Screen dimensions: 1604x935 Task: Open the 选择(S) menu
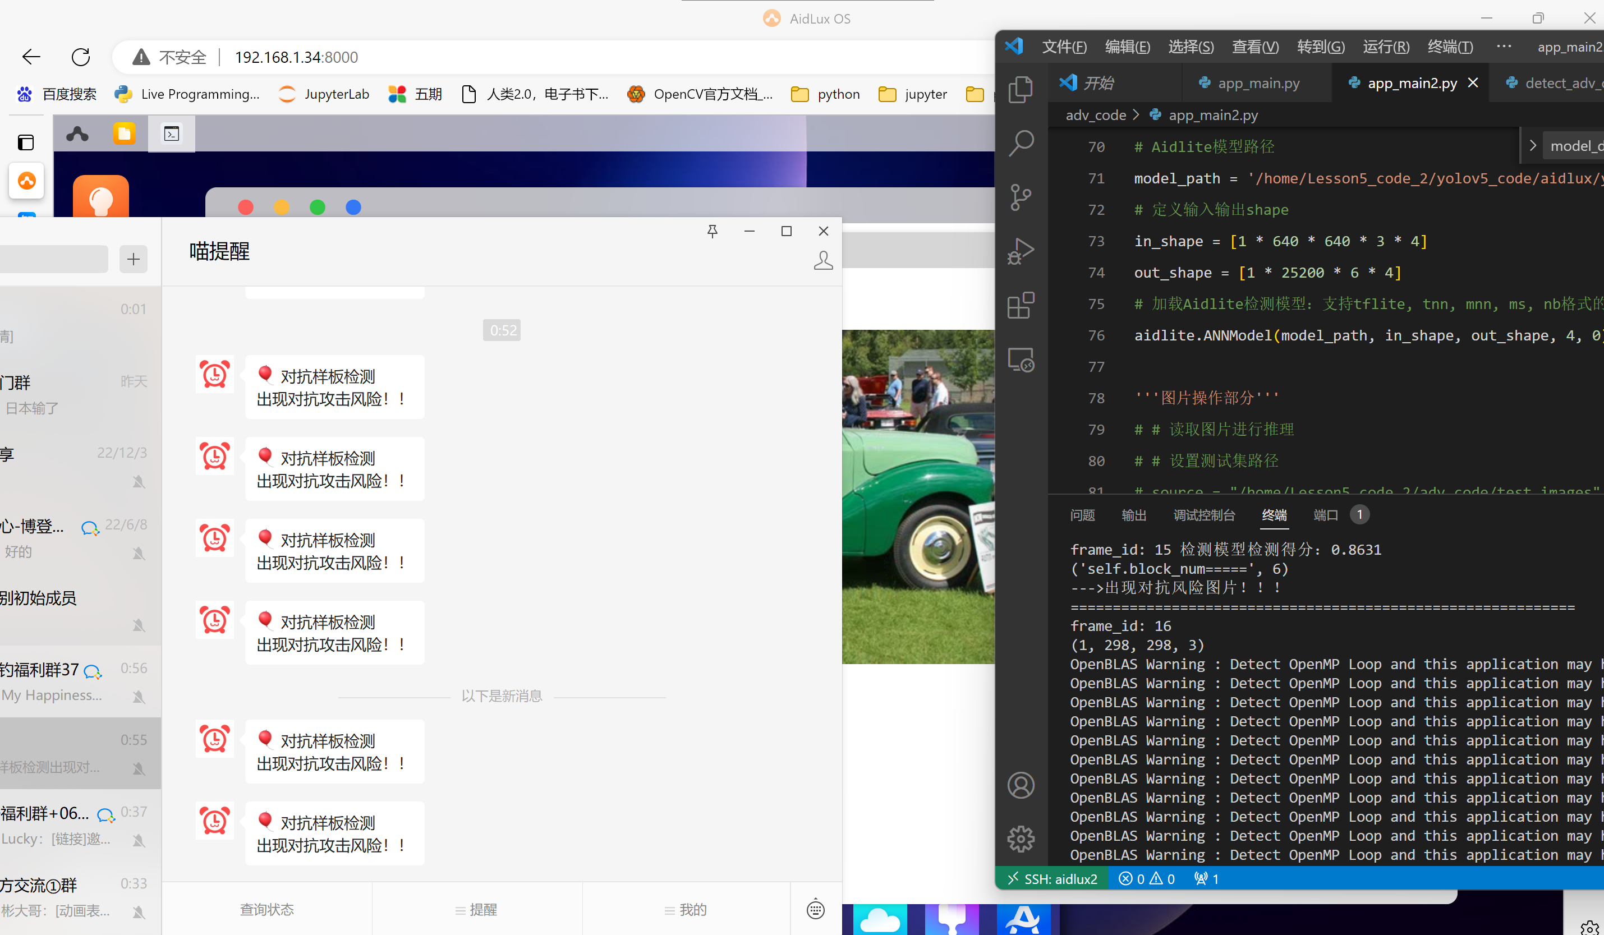pos(1191,47)
